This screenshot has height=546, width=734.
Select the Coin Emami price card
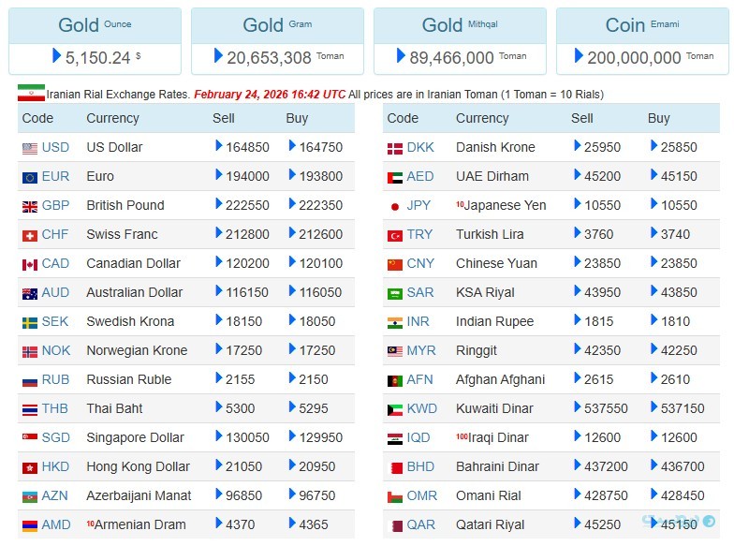pos(641,41)
